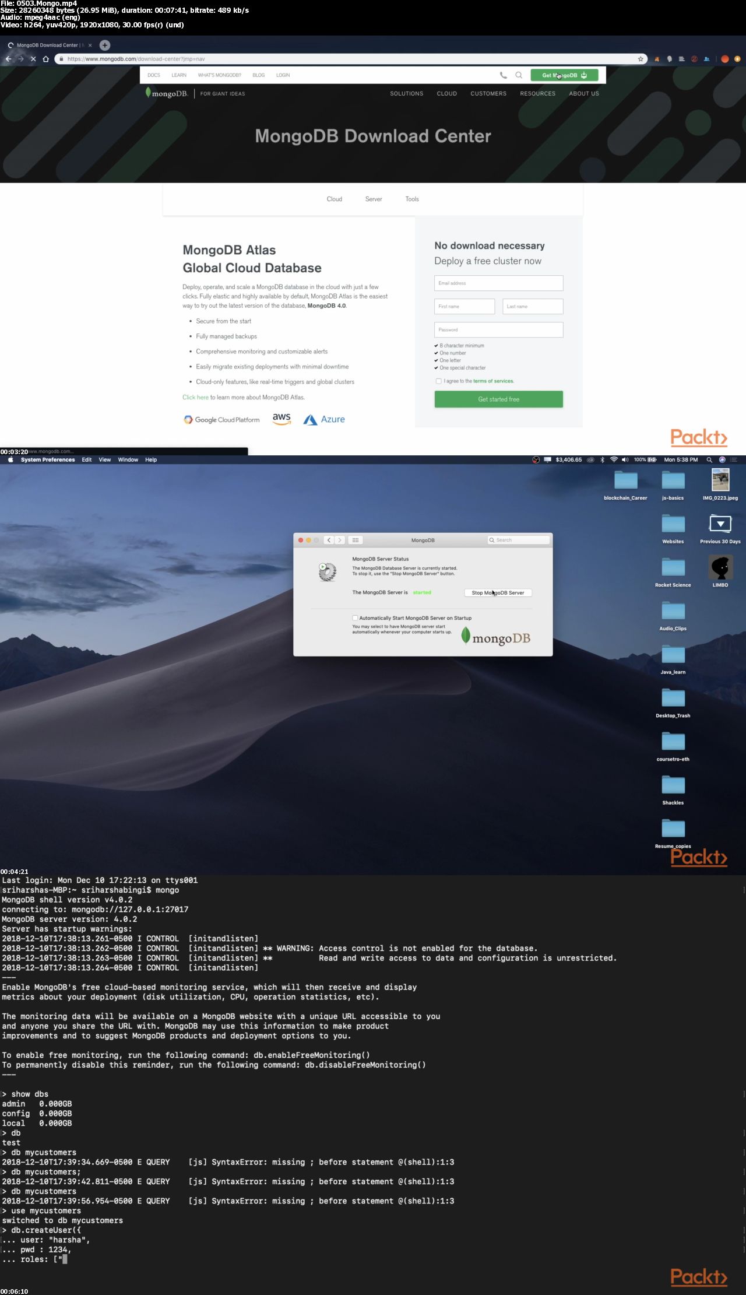Focus the Email address input field
This screenshot has width=746, height=1295.
coord(499,283)
